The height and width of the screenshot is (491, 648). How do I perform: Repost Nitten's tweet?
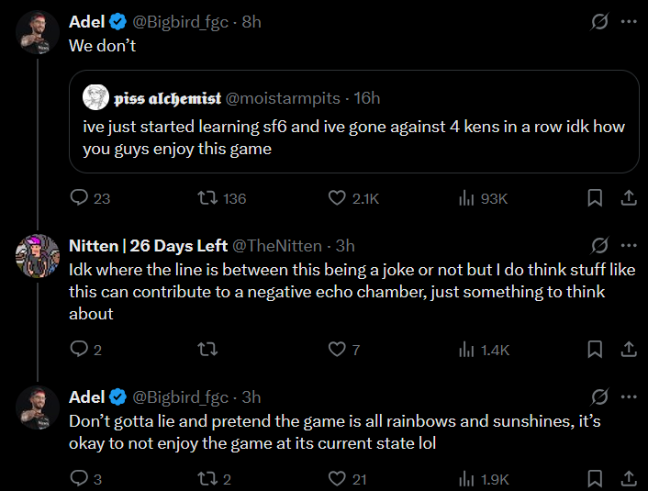pyautogui.click(x=208, y=349)
